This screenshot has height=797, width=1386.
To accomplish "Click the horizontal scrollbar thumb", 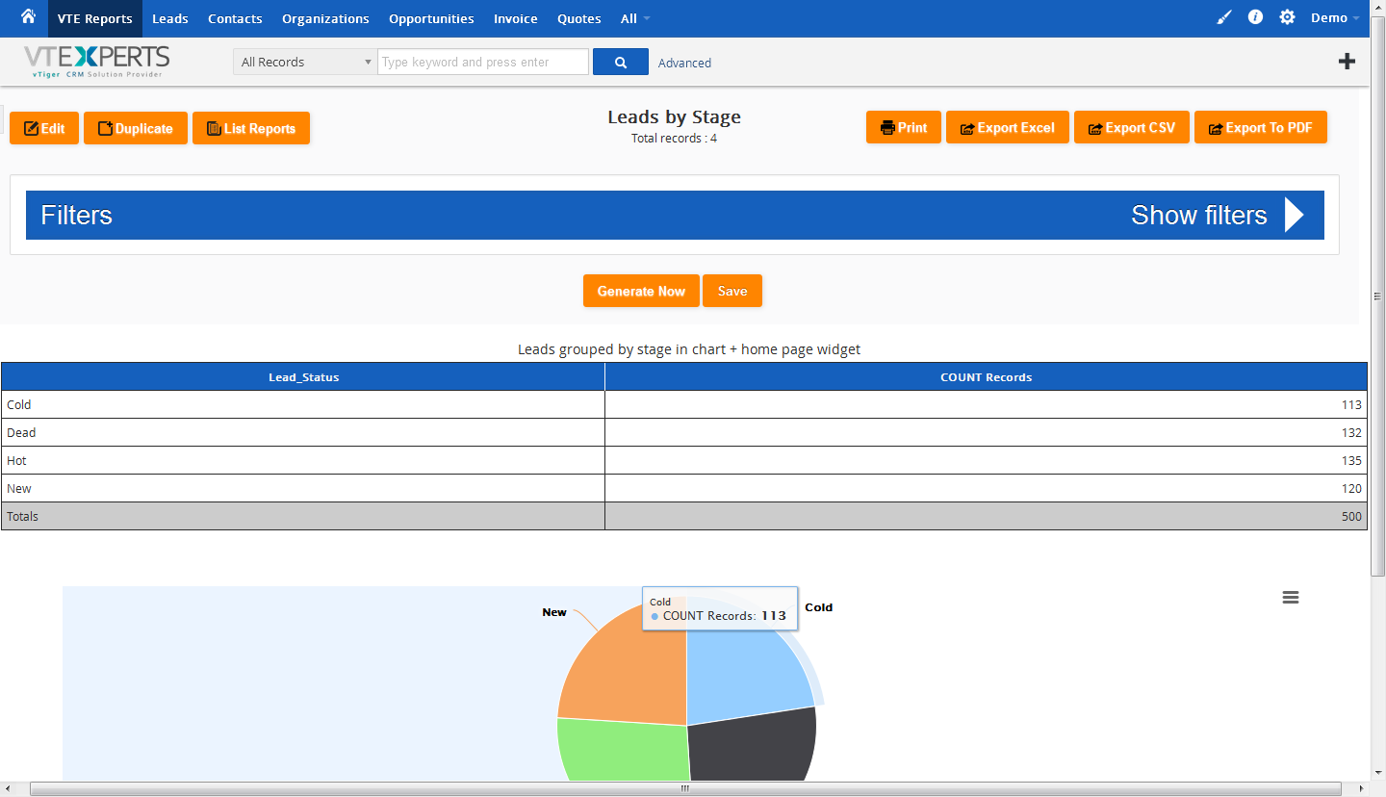I will click(685, 789).
